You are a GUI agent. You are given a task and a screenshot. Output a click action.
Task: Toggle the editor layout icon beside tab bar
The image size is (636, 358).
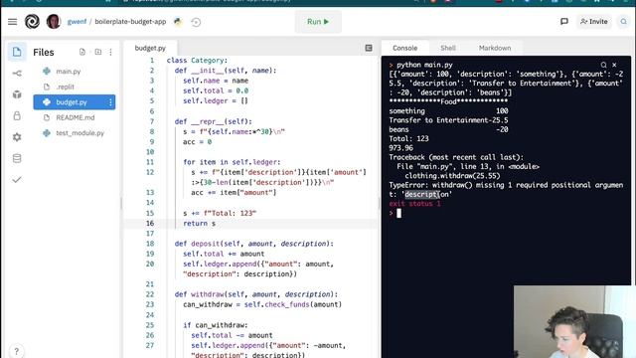coord(369,48)
